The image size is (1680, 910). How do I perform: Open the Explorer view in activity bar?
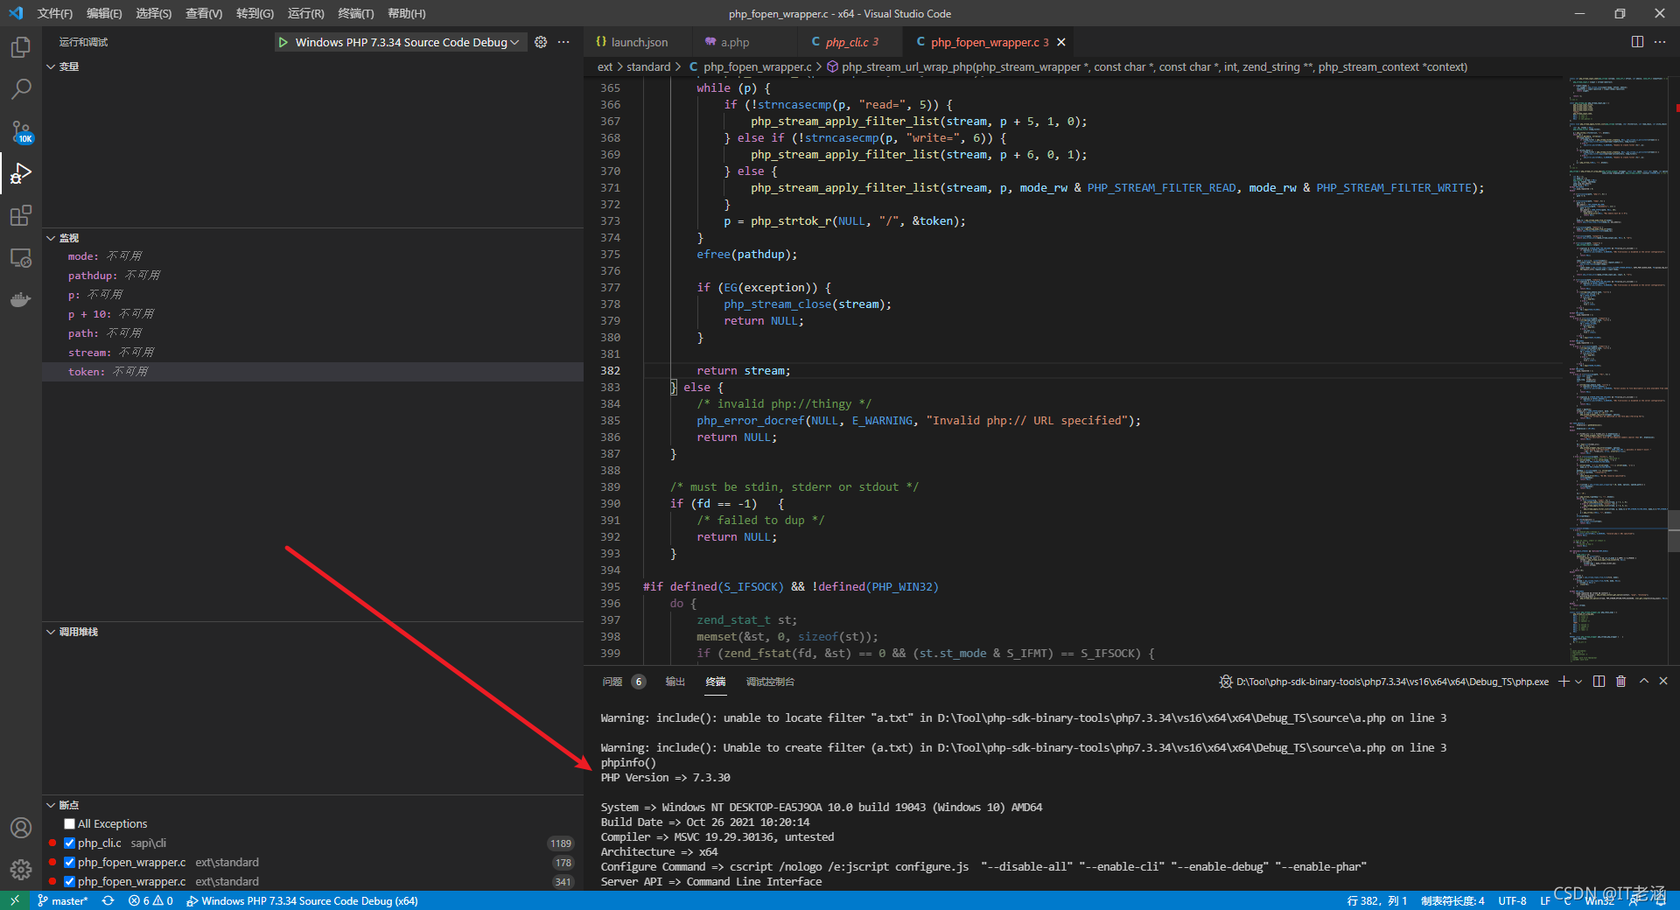[21, 47]
